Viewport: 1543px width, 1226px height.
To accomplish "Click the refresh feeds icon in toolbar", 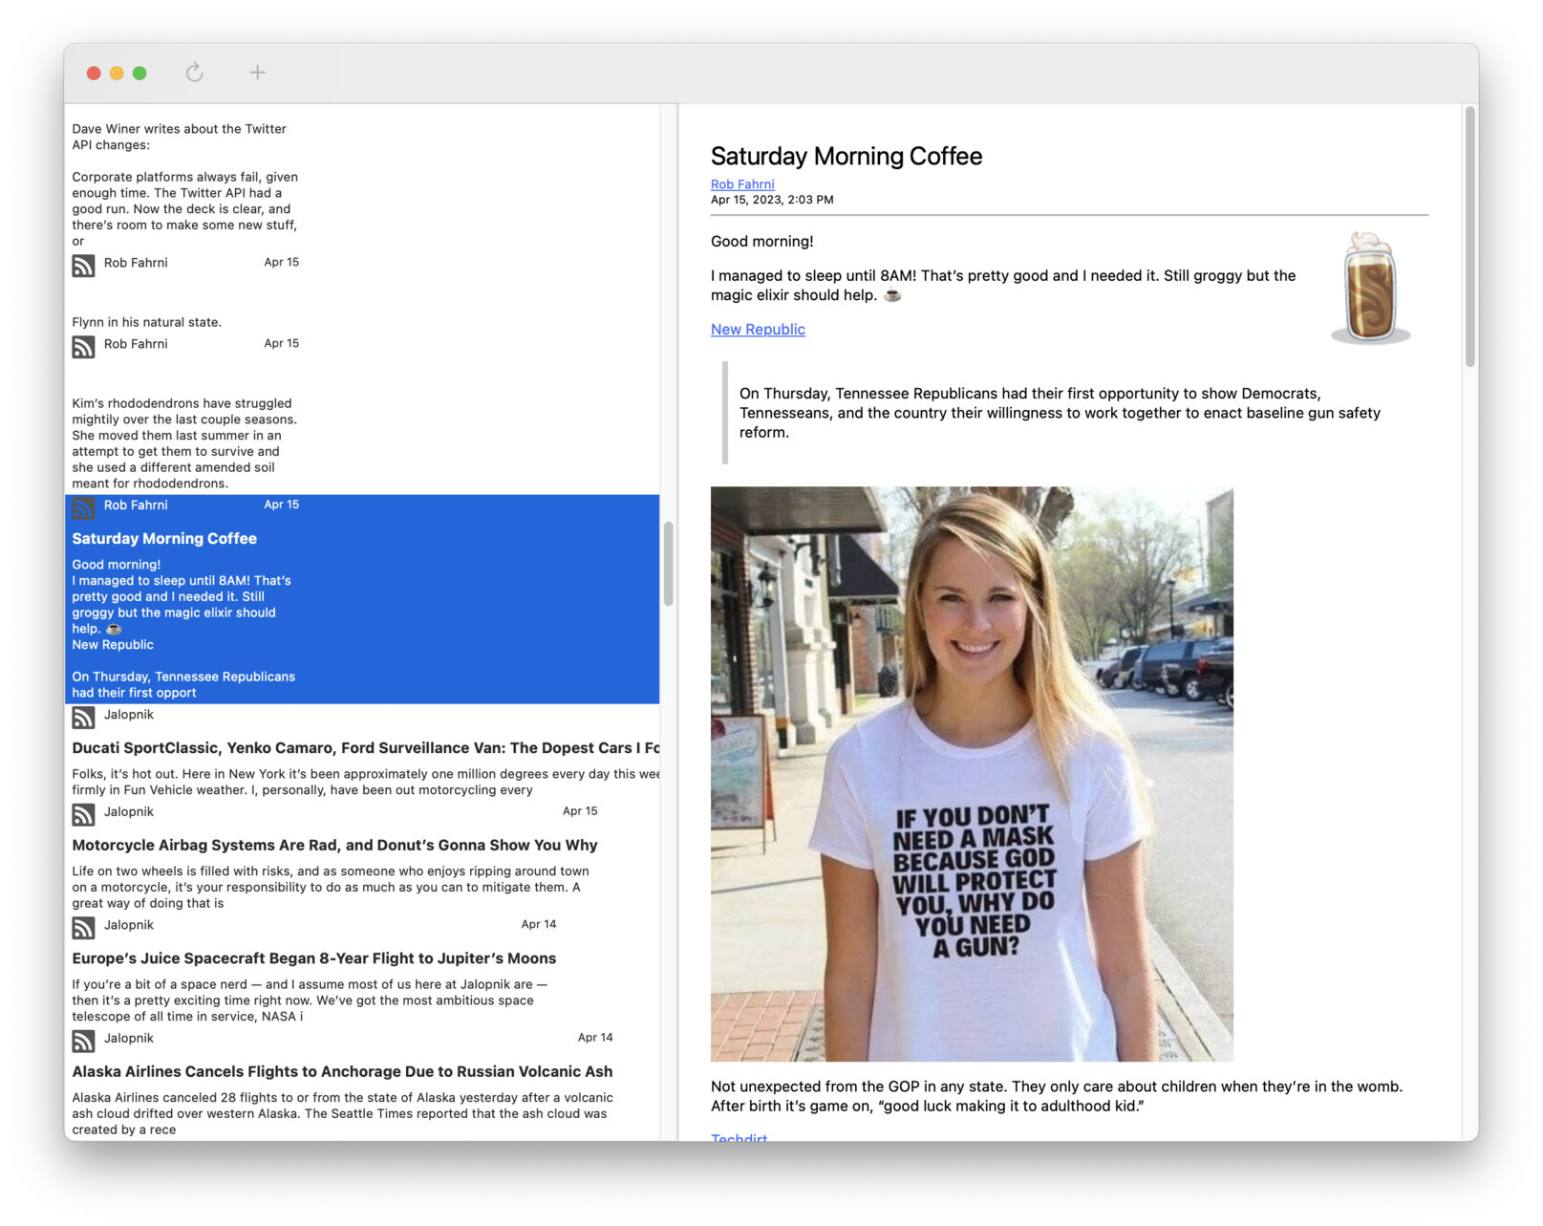I will coord(194,73).
